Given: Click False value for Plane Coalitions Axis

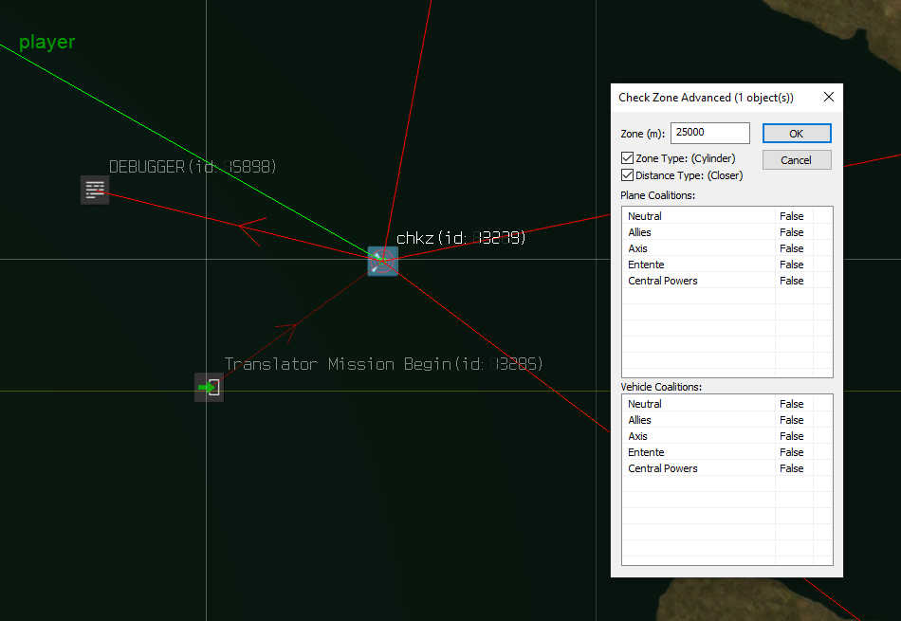Looking at the screenshot, I should [791, 248].
